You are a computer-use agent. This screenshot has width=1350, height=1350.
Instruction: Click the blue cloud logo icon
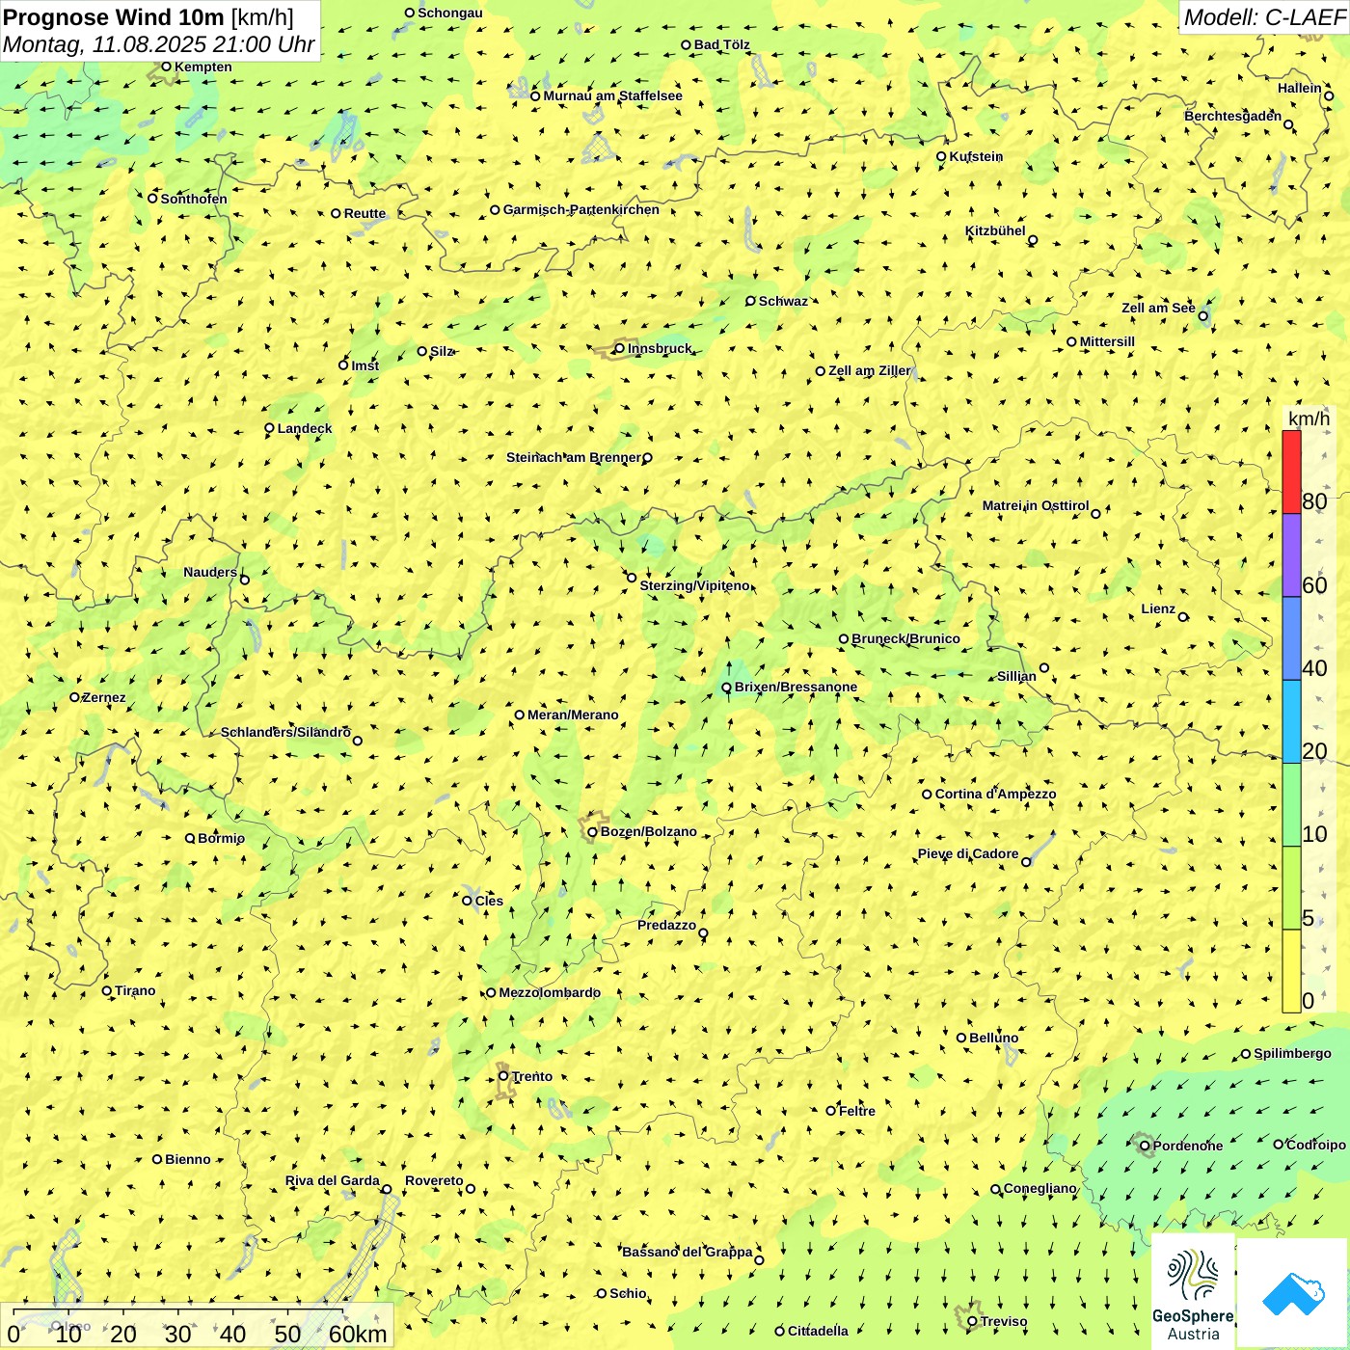click(1293, 1294)
